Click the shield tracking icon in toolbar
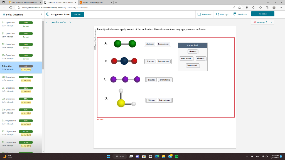This screenshot has width=285, height=160. click(x=247, y=7)
